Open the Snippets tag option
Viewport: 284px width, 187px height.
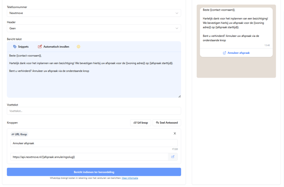click(21, 47)
